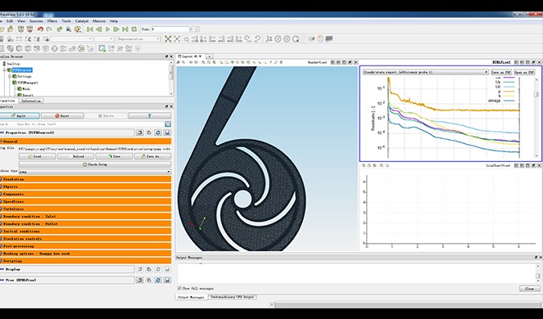Expand the Scripting section

pos(85,261)
